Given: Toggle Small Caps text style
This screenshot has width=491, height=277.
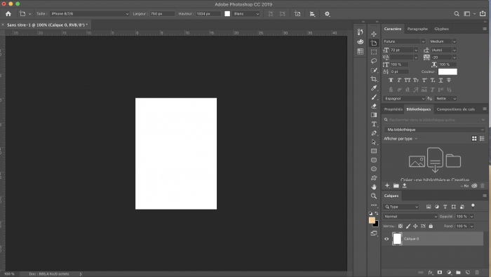Looking at the screenshot, I should tap(416, 81).
